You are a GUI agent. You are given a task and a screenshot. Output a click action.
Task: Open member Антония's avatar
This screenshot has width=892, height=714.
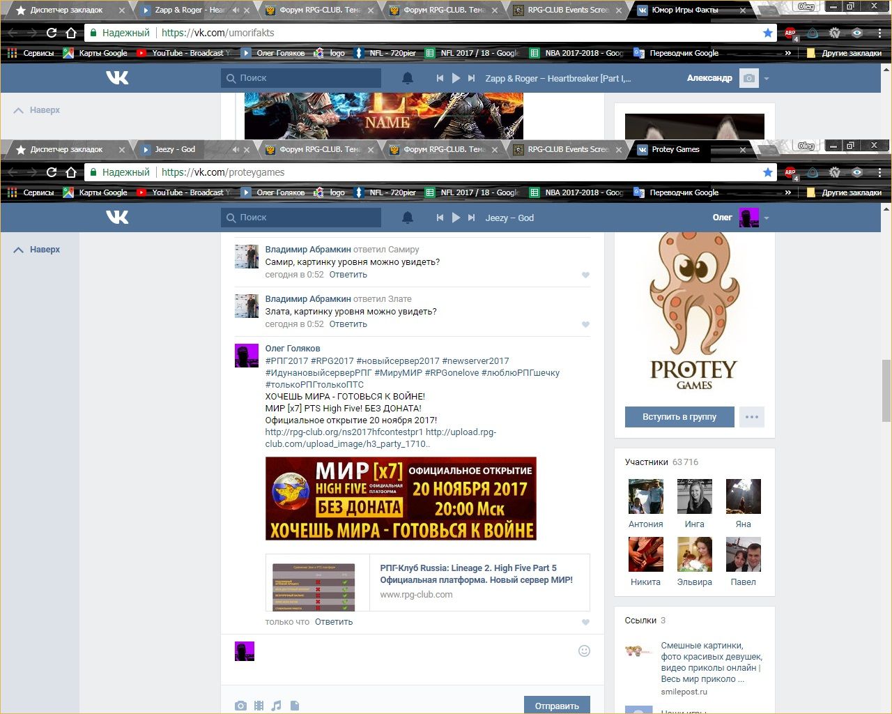tap(645, 496)
